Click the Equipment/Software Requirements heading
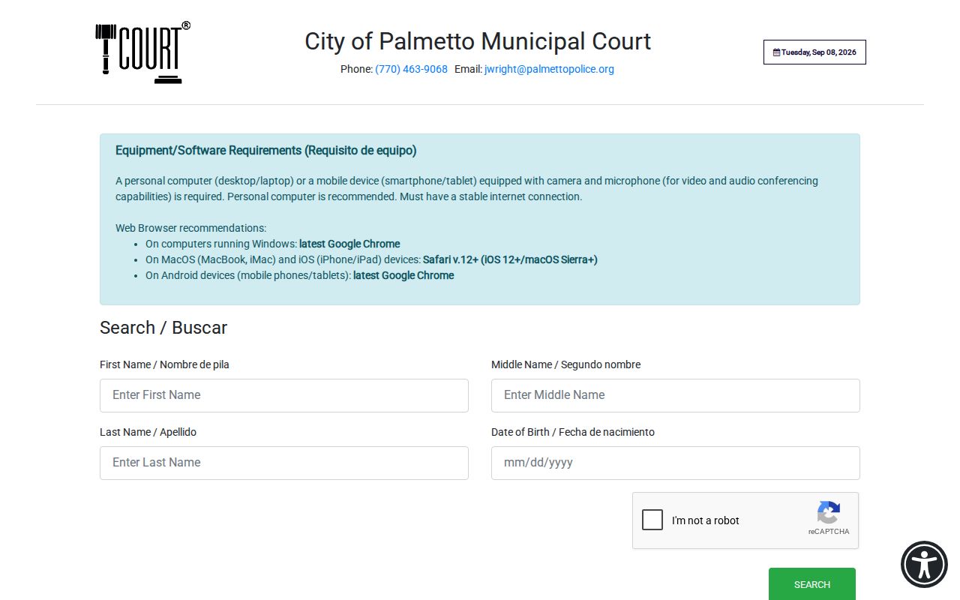This screenshot has height=600, width=960. [x=266, y=150]
